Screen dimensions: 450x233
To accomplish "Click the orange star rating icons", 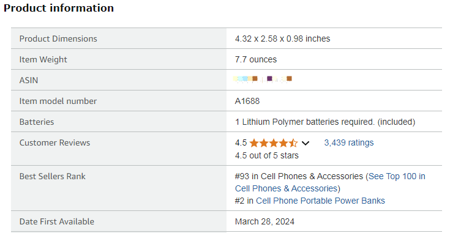I will 274,142.
